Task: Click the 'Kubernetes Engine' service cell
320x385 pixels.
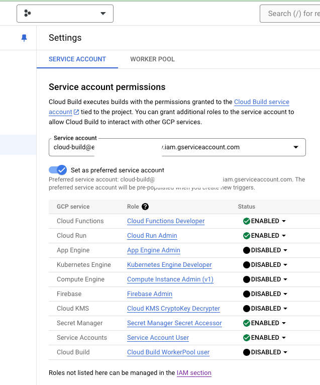Action: tap(84, 265)
